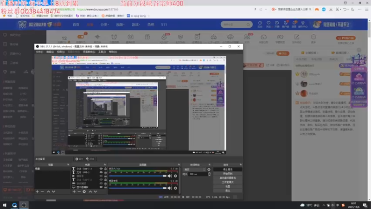Screen dimensions: 371x209
Task: Open source properties gear in Sources footer
Action: (84, 191)
